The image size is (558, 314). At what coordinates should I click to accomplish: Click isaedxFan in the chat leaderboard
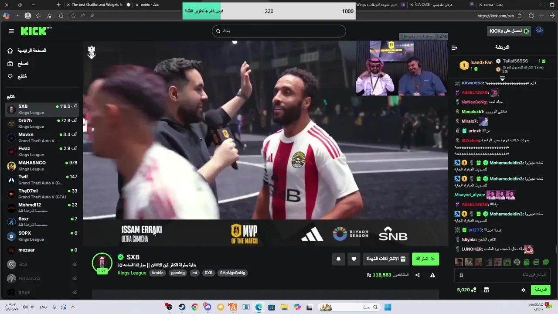pos(481,63)
